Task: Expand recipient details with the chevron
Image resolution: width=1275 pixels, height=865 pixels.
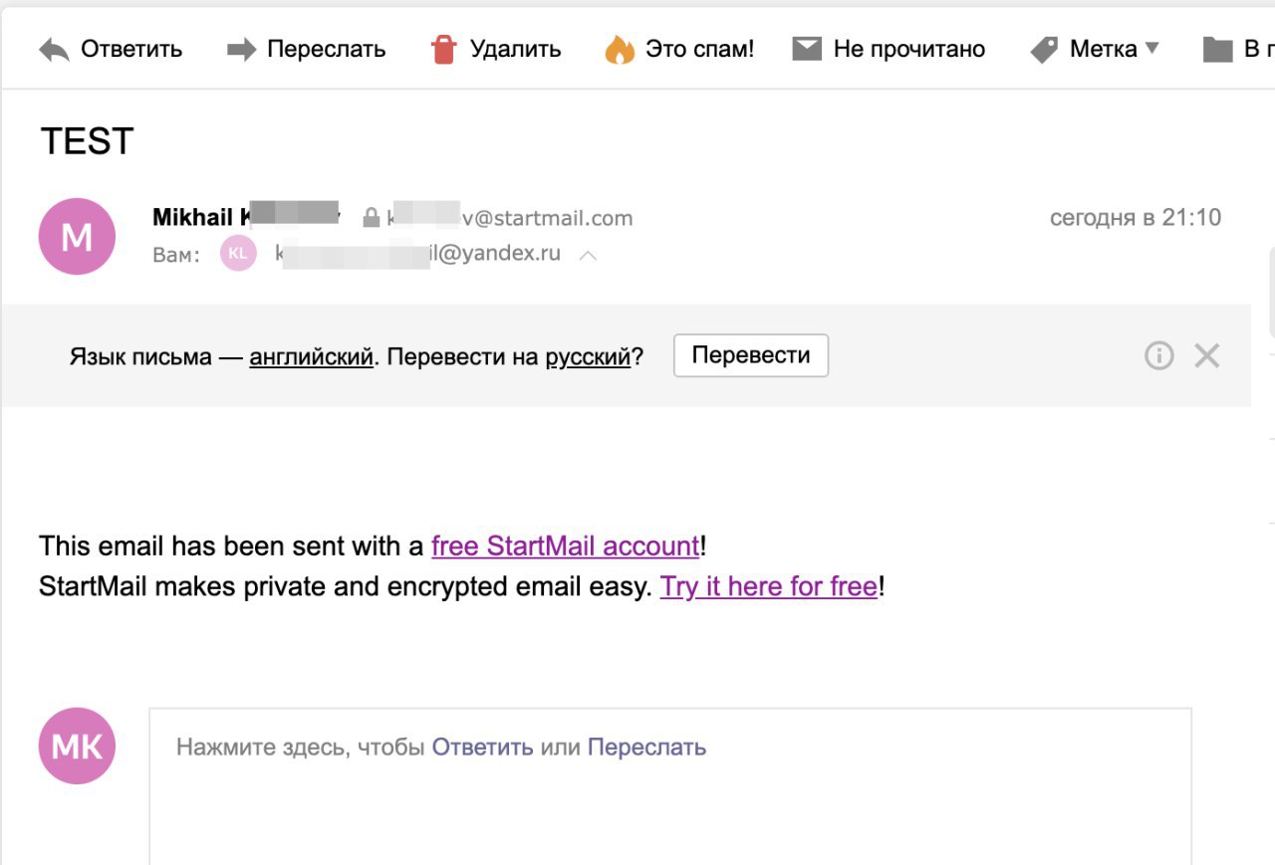Action: 588,256
